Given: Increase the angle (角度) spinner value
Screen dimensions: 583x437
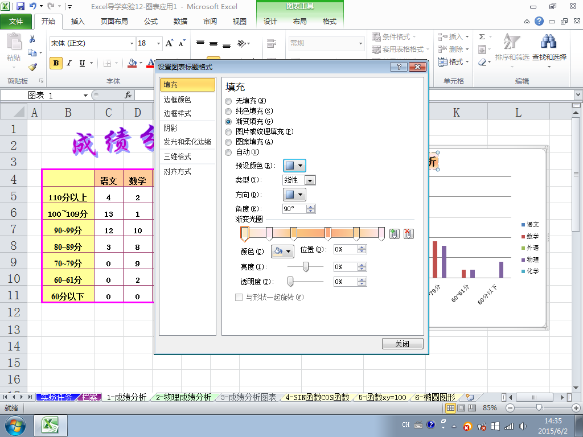Looking at the screenshot, I should (311, 207).
